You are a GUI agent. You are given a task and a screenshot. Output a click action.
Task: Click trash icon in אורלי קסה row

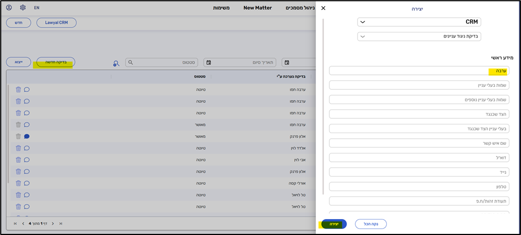click(x=18, y=183)
